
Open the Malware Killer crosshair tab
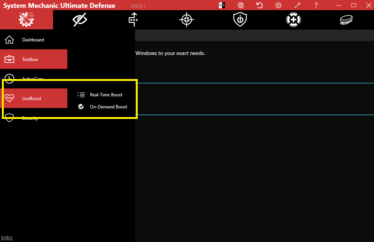coord(187,20)
